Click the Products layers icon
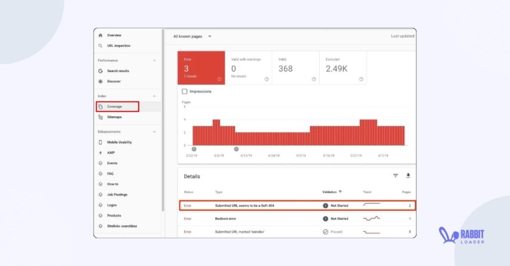Screen dimensions: 510x266 click(x=100, y=216)
